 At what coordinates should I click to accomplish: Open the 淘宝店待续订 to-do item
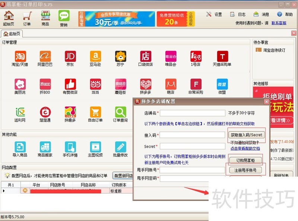point(270,50)
